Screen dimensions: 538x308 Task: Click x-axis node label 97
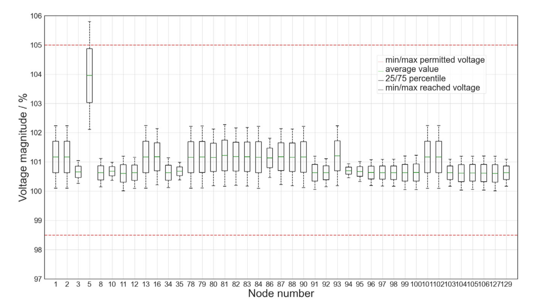[383, 285]
